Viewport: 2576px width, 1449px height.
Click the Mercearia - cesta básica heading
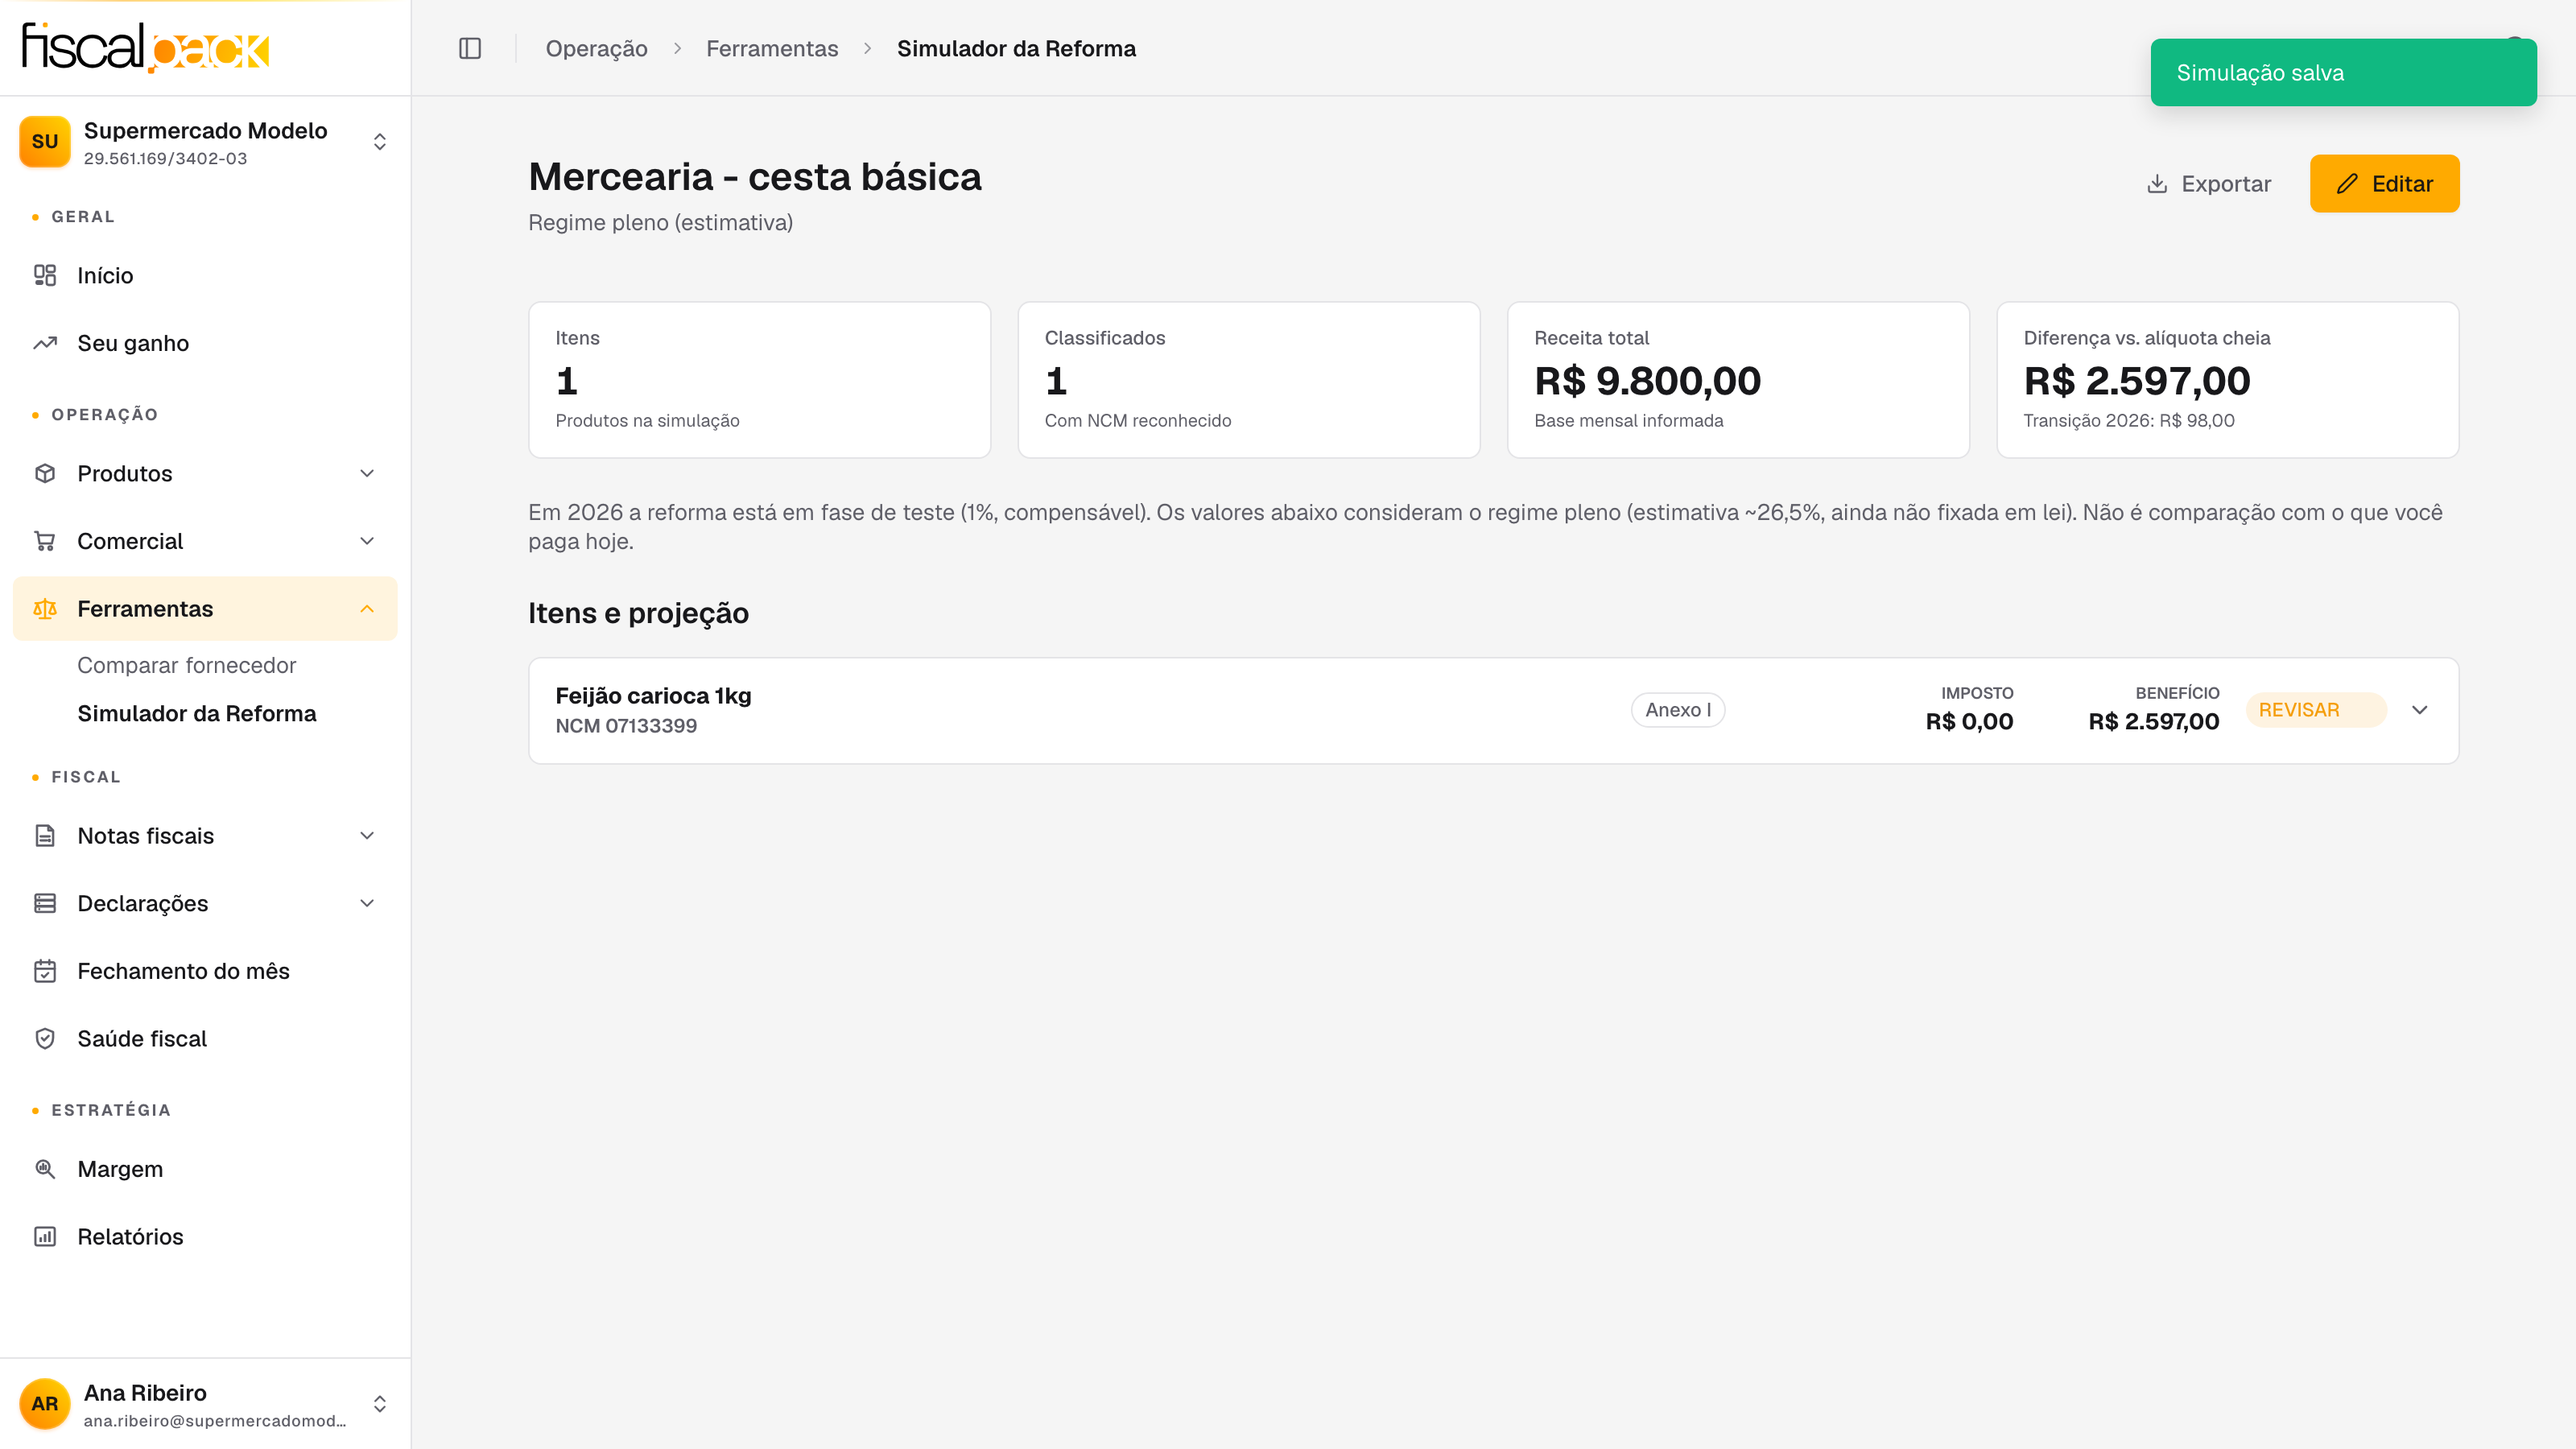[755, 177]
